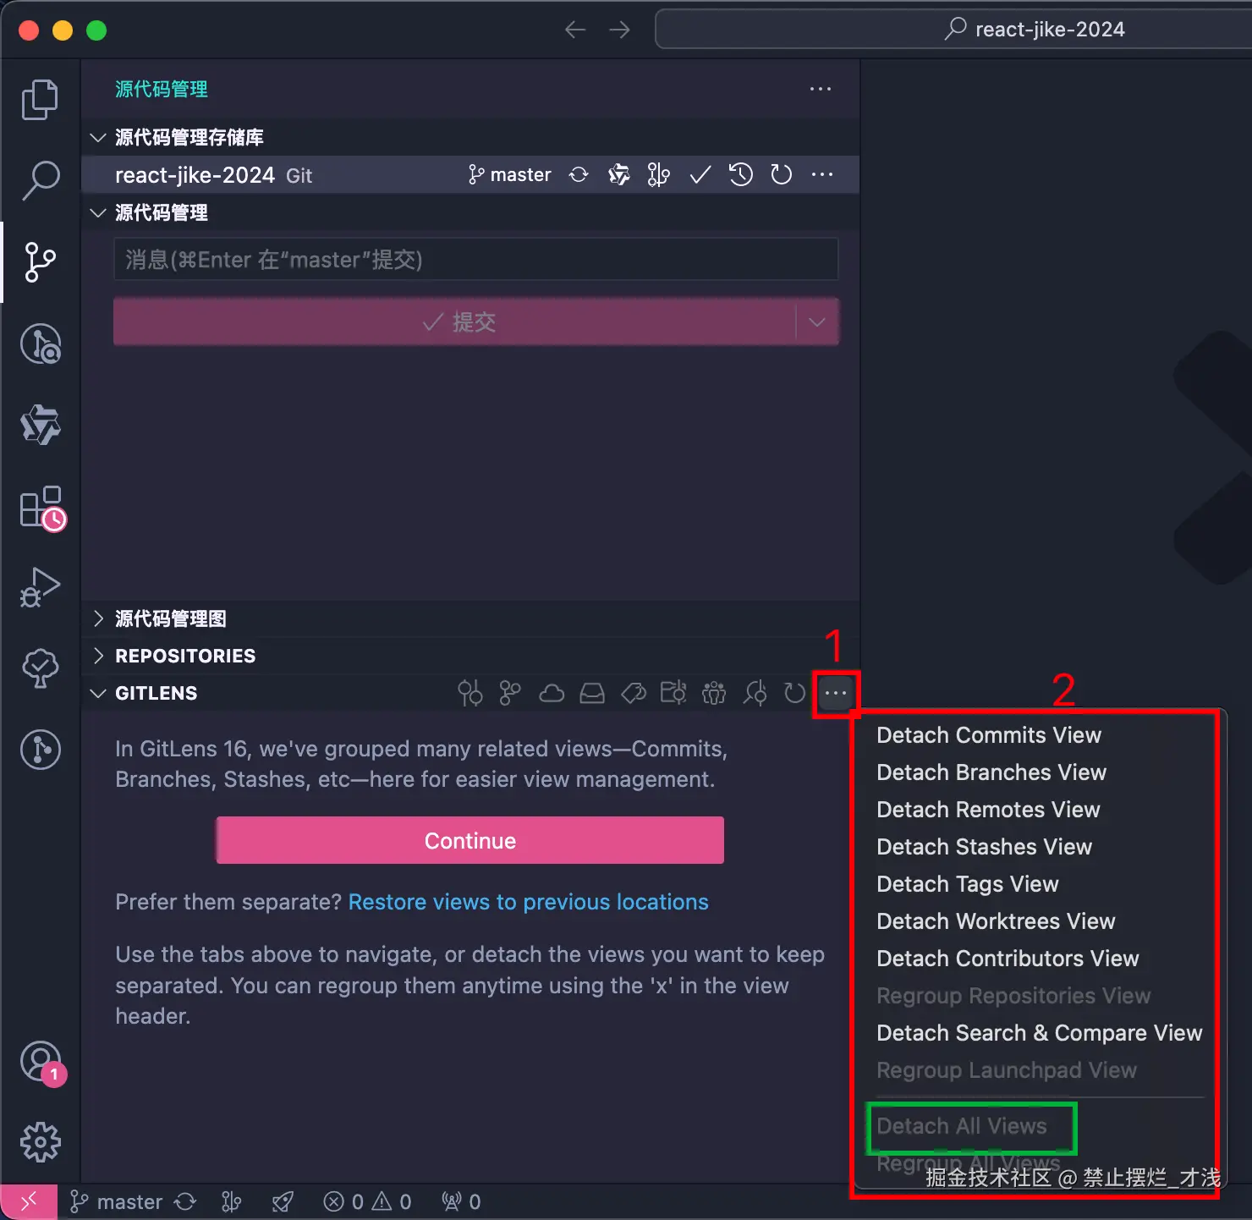This screenshot has height=1220, width=1252.
Task: Open the Search view in activity bar
Action: click(x=40, y=180)
